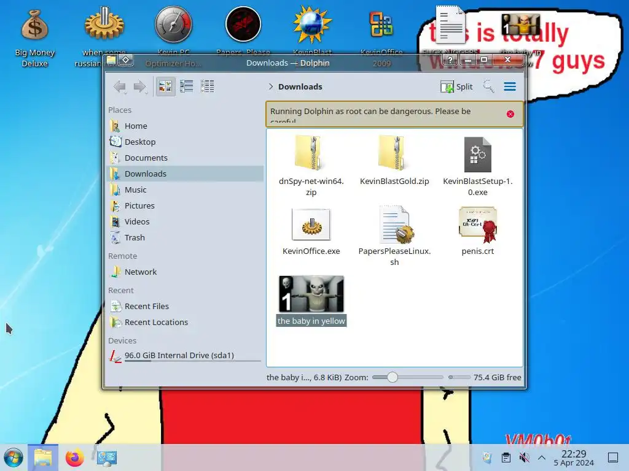The width and height of the screenshot is (629, 471).
Task: Go back with the Dolphin back arrow
Action: [120, 86]
